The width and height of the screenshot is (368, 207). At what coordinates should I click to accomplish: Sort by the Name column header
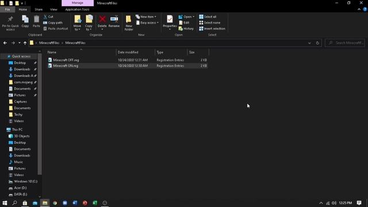click(81, 52)
